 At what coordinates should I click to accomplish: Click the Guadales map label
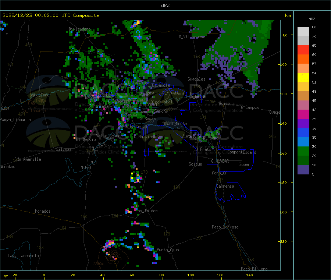(196, 79)
